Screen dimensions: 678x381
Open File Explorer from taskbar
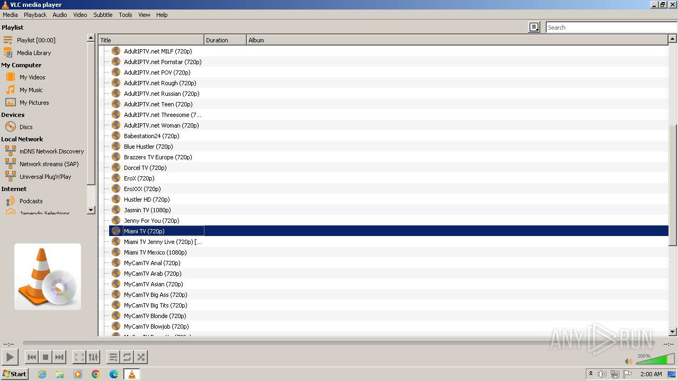click(x=60, y=374)
